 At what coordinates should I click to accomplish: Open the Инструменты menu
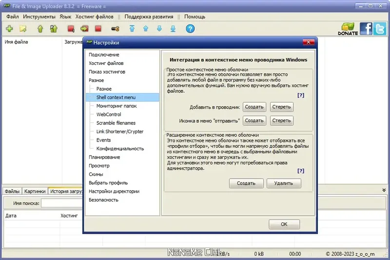pyautogui.click(x=39, y=17)
